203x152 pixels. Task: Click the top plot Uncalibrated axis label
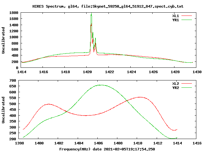pyautogui.click(x=3, y=40)
